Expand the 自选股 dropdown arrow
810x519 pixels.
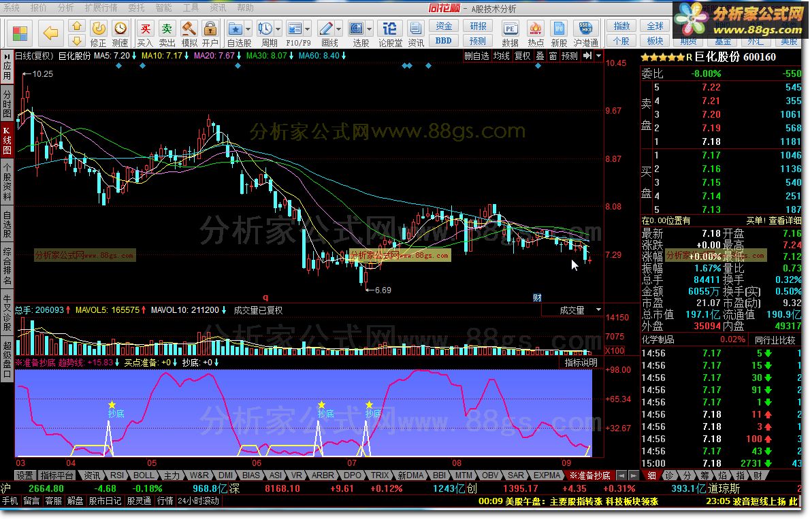point(248,29)
